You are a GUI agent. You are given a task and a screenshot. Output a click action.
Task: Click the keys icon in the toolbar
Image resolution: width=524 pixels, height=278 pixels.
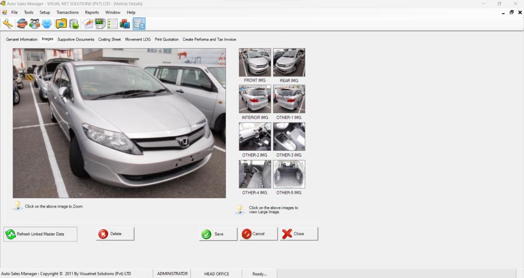(x=8, y=23)
